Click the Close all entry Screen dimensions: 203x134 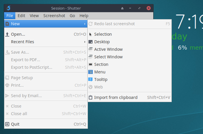click(x=46, y=114)
